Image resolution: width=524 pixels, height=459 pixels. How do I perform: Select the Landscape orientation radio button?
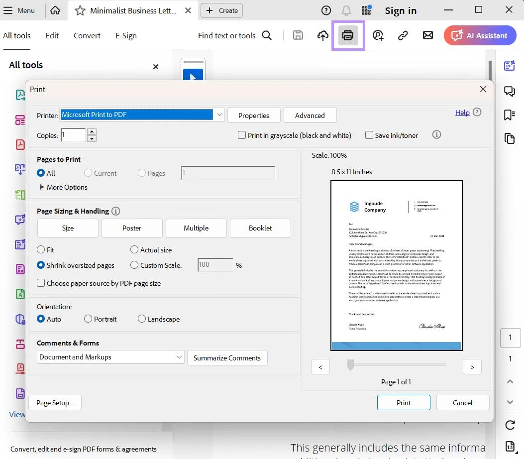click(142, 319)
